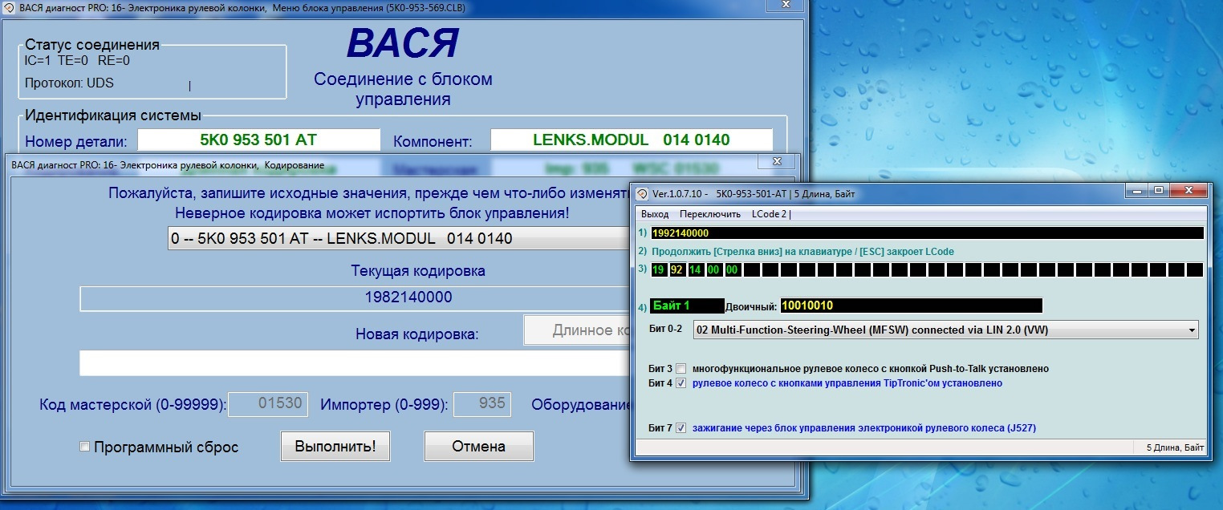Open the Бит 0-2 MFSW dropdown
The image size is (1223, 510).
point(946,330)
